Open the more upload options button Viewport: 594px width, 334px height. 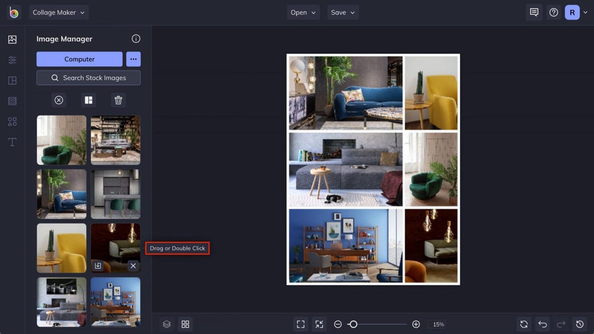[133, 59]
